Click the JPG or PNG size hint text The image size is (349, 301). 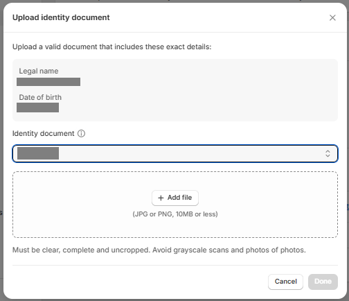tap(175, 214)
